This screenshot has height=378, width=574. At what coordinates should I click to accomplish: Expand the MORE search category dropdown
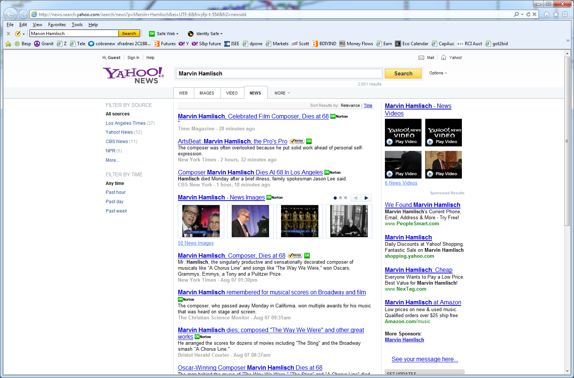coord(282,93)
